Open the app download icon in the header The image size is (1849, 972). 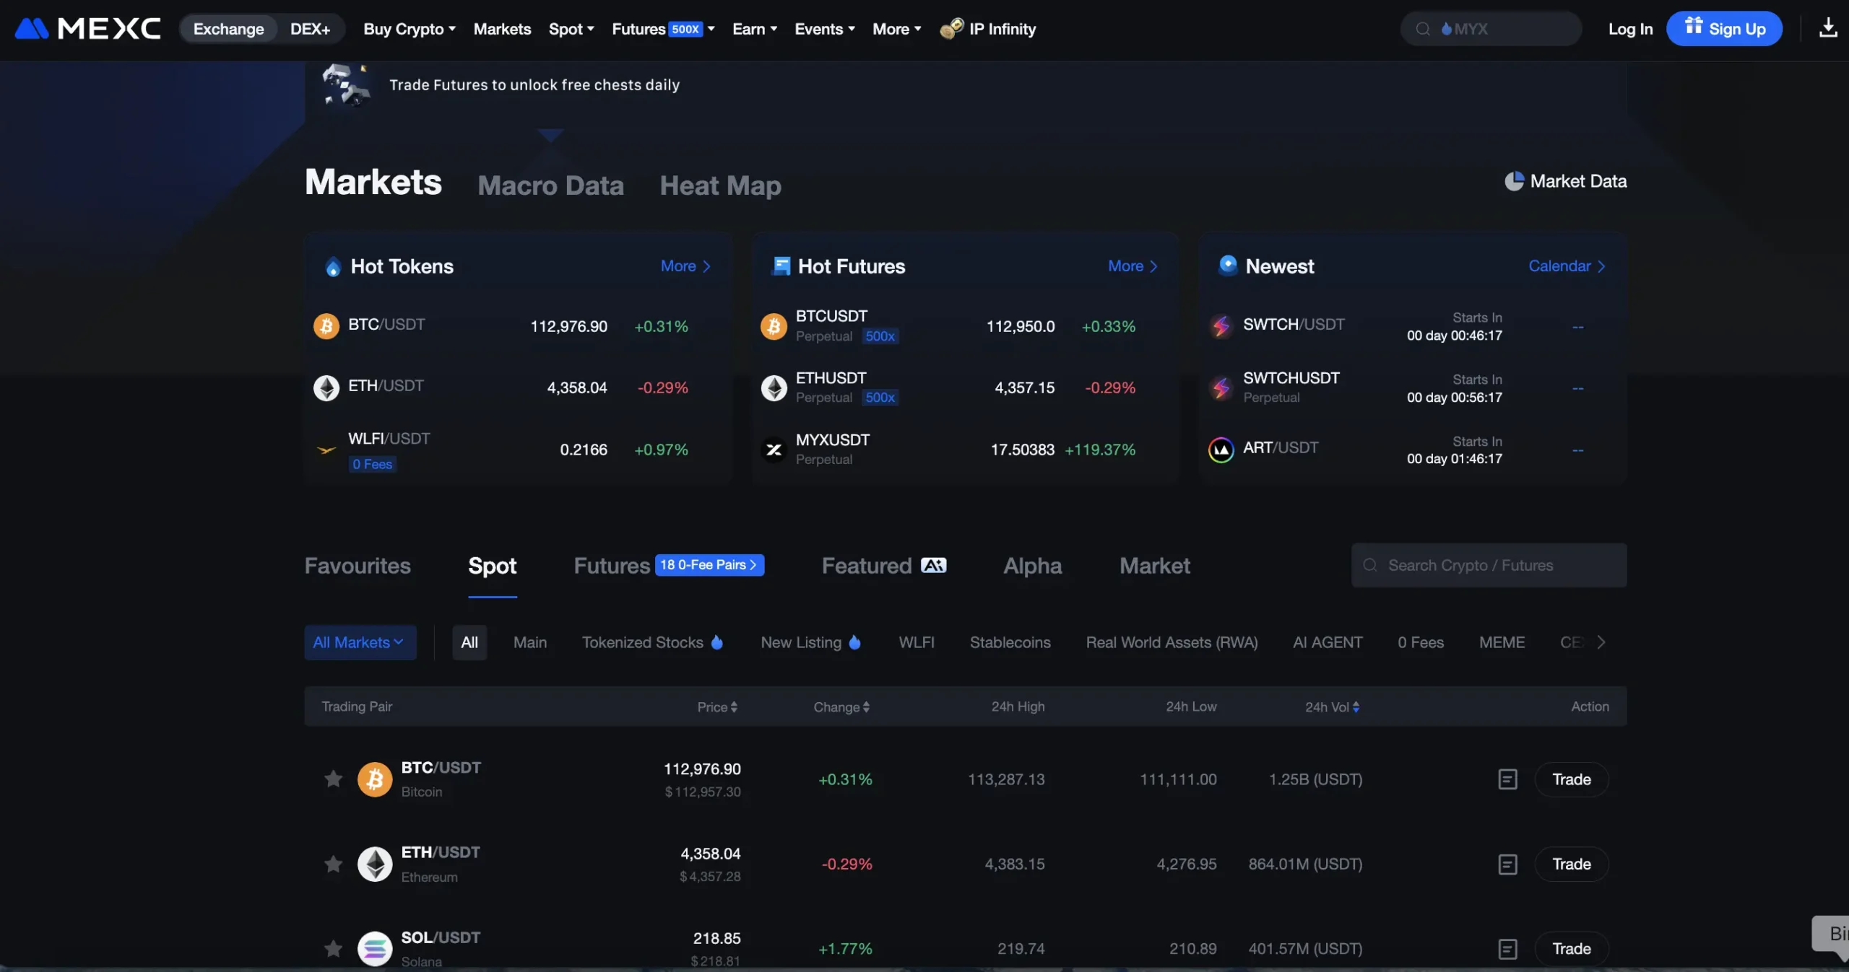coord(1828,28)
